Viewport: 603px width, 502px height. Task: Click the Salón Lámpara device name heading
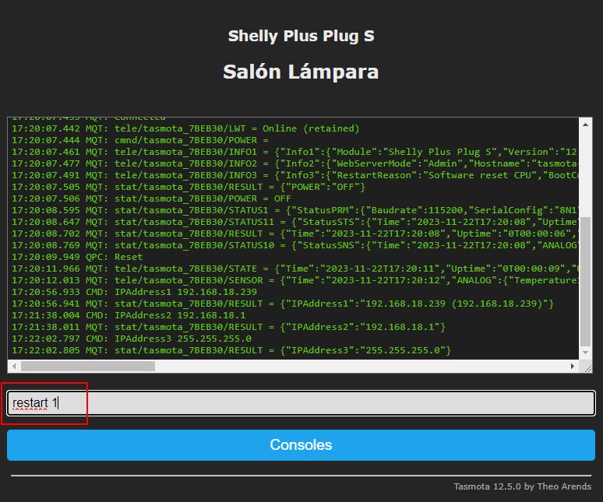[x=301, y=72]
